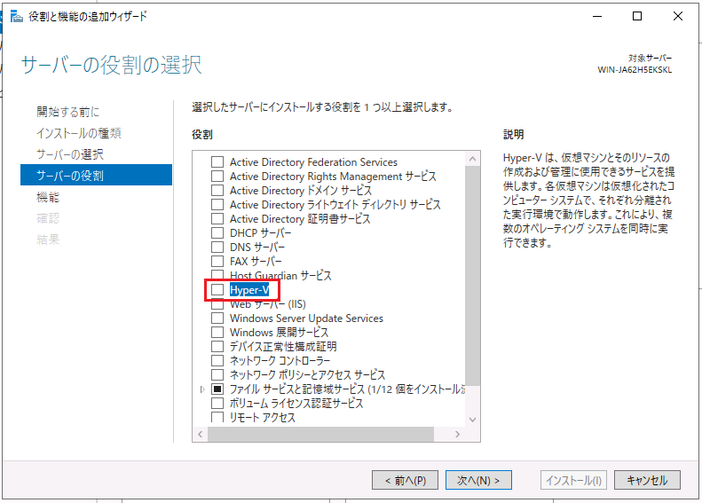The width and height of the screenshot is (702, 503).
Task: Click roles list scroll down arrow
Action: coord(473,420)
